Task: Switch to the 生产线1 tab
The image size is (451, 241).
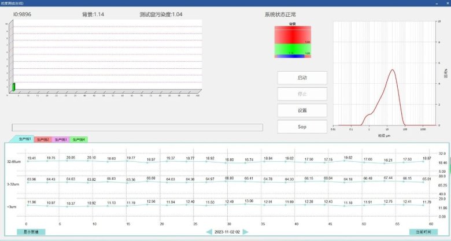Action: tap(25, 139)
